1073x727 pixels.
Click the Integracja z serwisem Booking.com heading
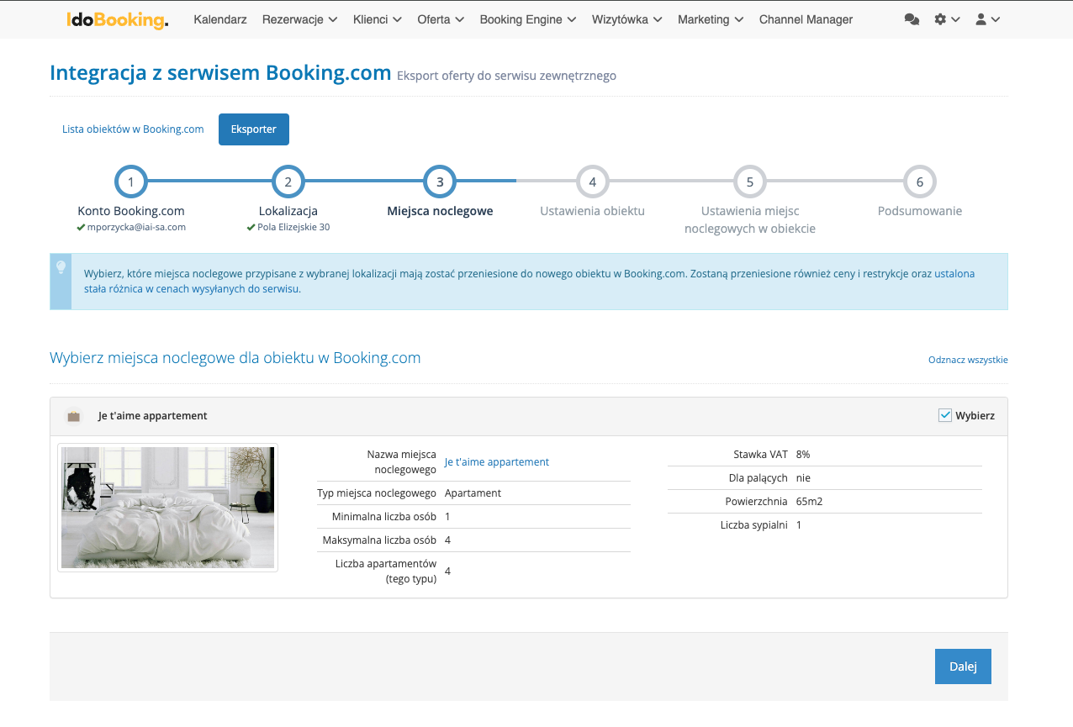tap(220, 73)
